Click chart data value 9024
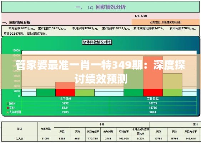The width and height of the screenshot is (201, 143). (x=153, y=112)
